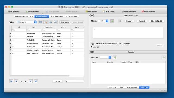Screen dimensions: 174x98
Task: Select the cell 'The Matrix'
Action: 34,33
